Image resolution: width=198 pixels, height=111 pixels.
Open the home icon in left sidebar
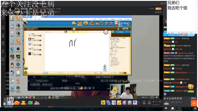point(3,27)
